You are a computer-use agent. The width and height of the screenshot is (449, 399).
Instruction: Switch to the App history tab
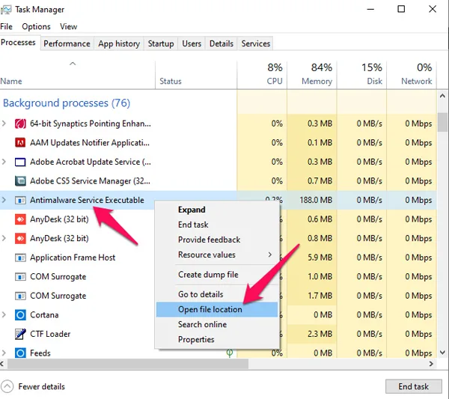119,43
